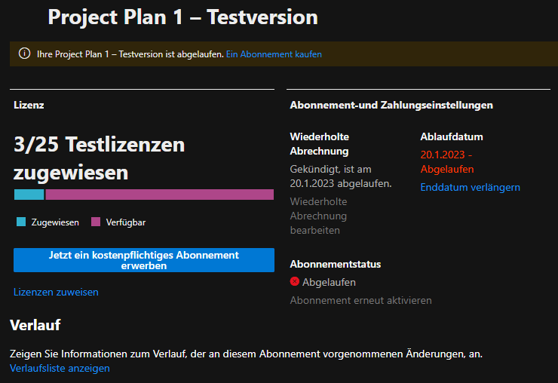The image size is (558, 383).
Task: Click Abonnement-und Zahlungseinstellungen heading
Action: [391, 105]
